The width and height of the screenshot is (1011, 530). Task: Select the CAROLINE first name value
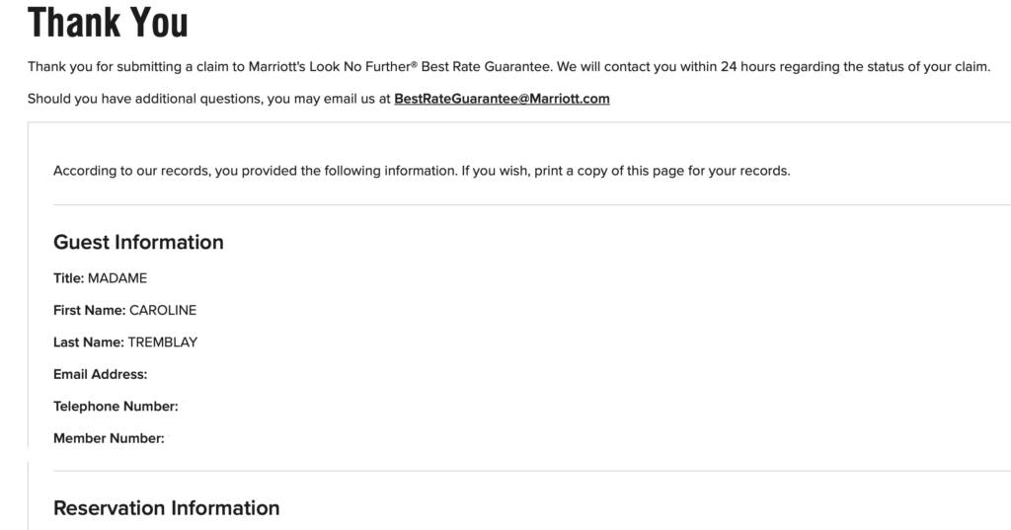tap(163, 310)
